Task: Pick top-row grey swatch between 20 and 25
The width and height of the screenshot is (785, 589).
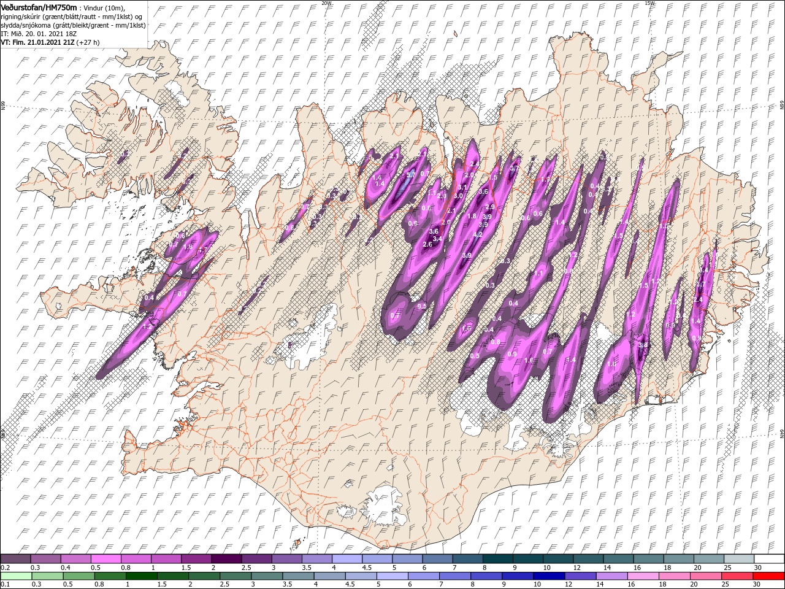Action: (x=709, y=558)
